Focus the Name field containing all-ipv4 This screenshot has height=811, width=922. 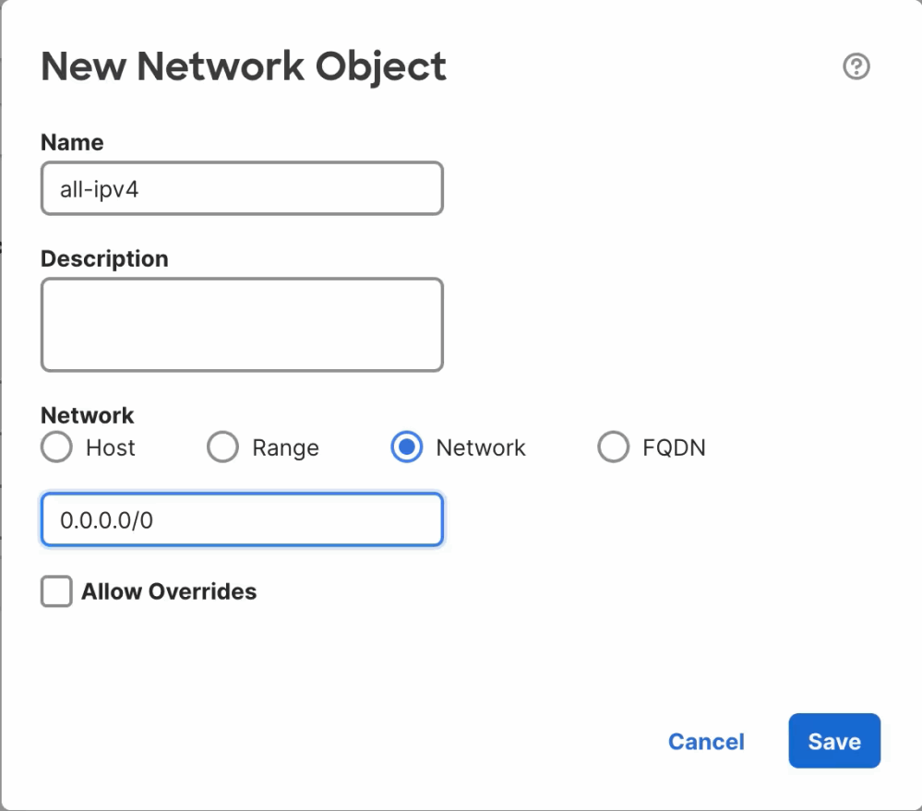click(x=242, y=188)
